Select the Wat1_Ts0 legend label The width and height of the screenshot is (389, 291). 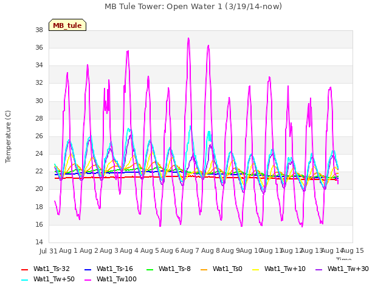pyautogui.click(x=227, y=269)
